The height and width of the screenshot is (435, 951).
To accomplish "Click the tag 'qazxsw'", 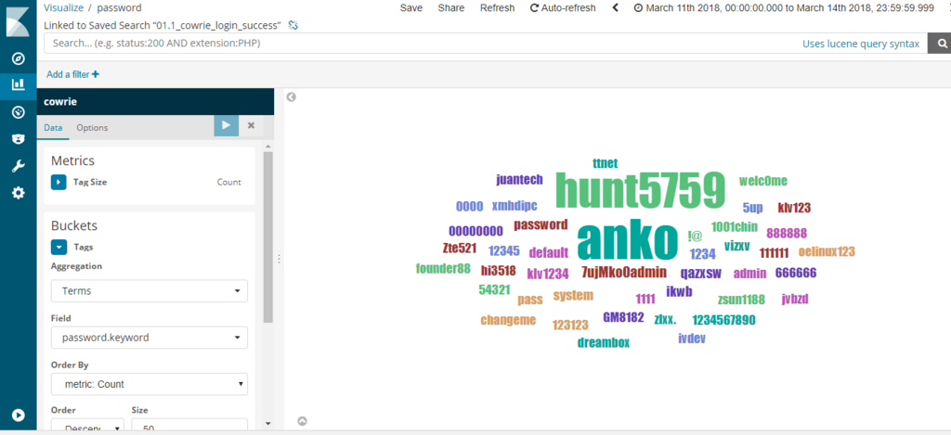I will click(x=700, y=274).
